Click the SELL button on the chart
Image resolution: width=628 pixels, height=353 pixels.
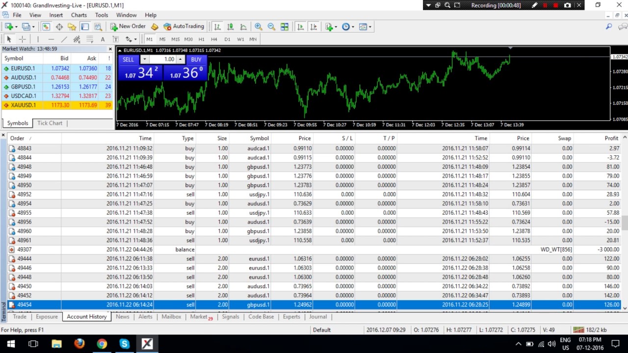pos(128,59)
